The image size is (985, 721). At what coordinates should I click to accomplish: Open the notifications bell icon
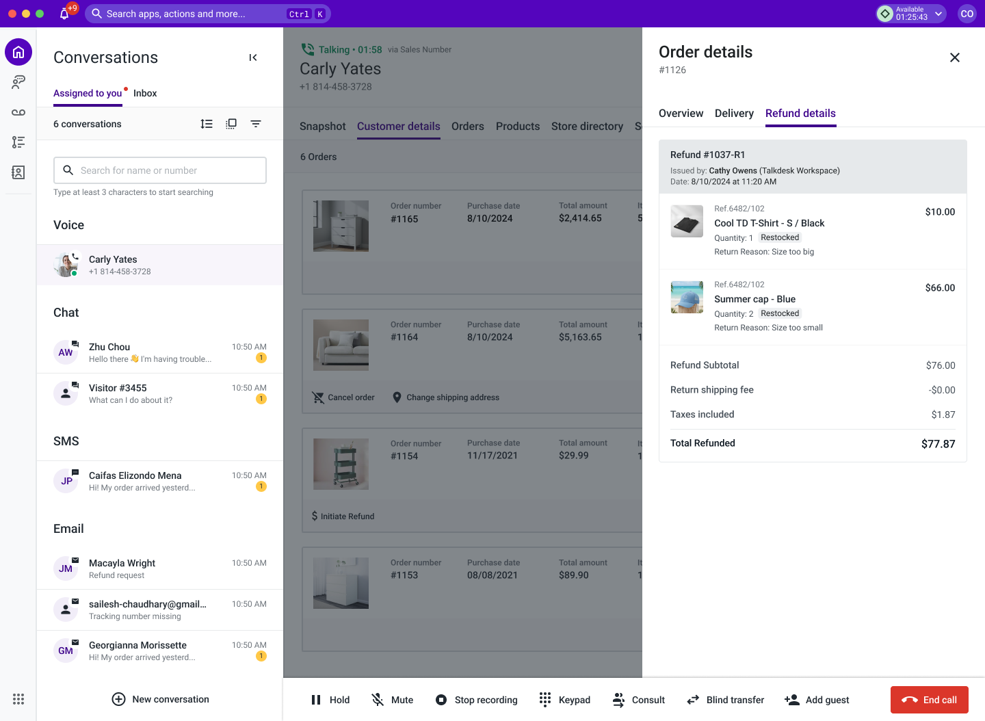coord(64,14)
